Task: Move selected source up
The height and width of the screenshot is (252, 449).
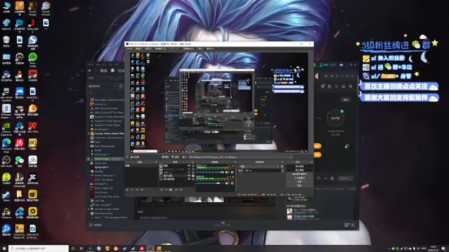Action: point(176,190)
